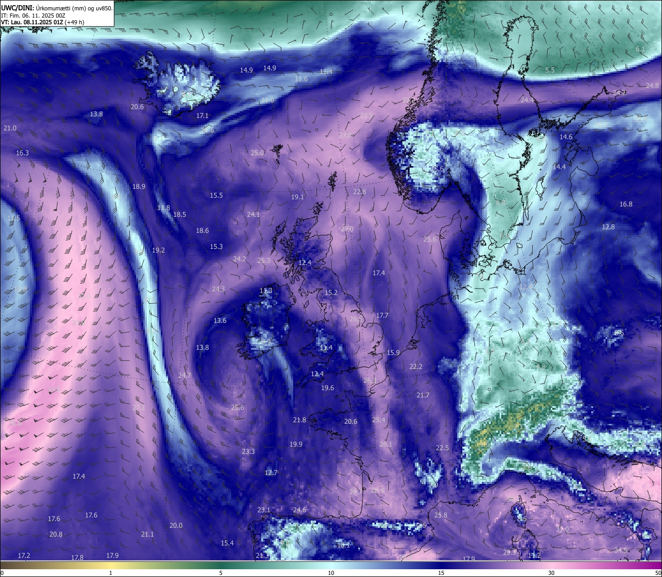Click the 15.4 value on the map
662x577 pixels.
(x=227, y=543)
